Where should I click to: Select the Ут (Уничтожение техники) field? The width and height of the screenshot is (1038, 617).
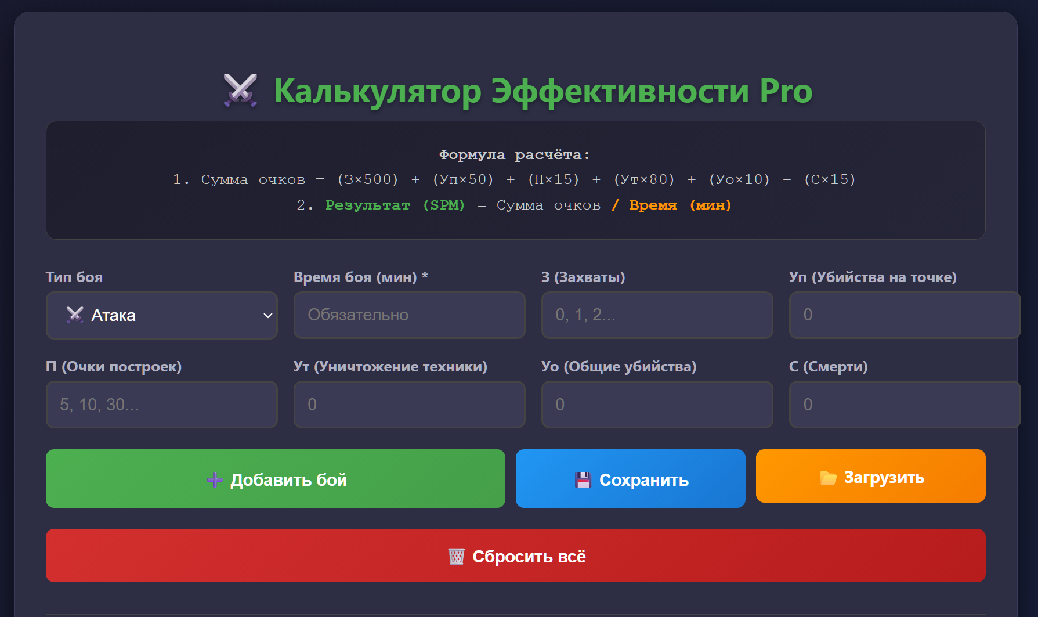(409, 405)
